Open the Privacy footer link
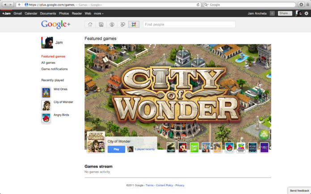 tap(180, 185)
